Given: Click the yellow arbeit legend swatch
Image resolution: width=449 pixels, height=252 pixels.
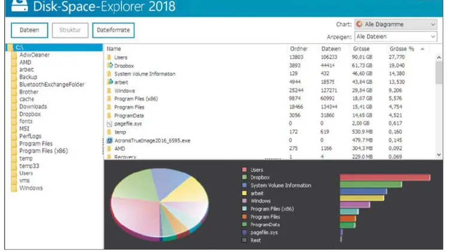Looking at the screenshot, I should [x=244, y=193].
